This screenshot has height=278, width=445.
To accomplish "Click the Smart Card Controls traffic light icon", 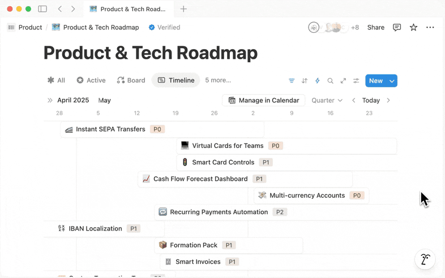I will (185, 162).
